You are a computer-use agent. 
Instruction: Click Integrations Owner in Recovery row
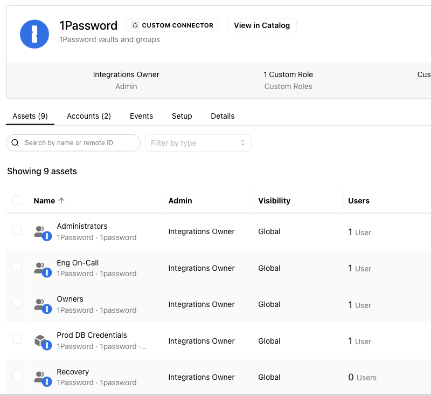coord(201,377)
